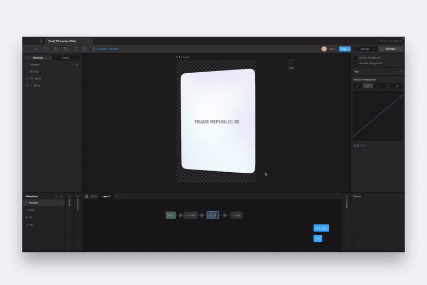Select the Text tool
Image resolution: width=427 pixels, height=285 pixels.
click(76, 49)
